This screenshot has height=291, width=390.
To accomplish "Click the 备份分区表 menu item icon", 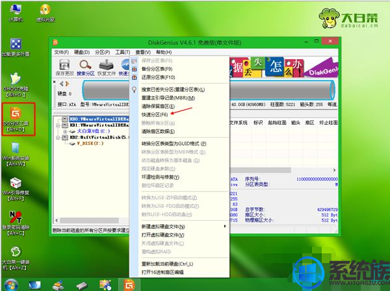I will pos(135,69).
